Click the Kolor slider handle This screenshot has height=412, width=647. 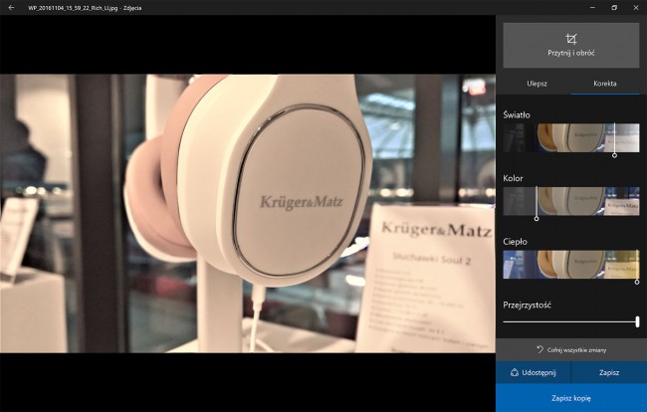point(537,219)
